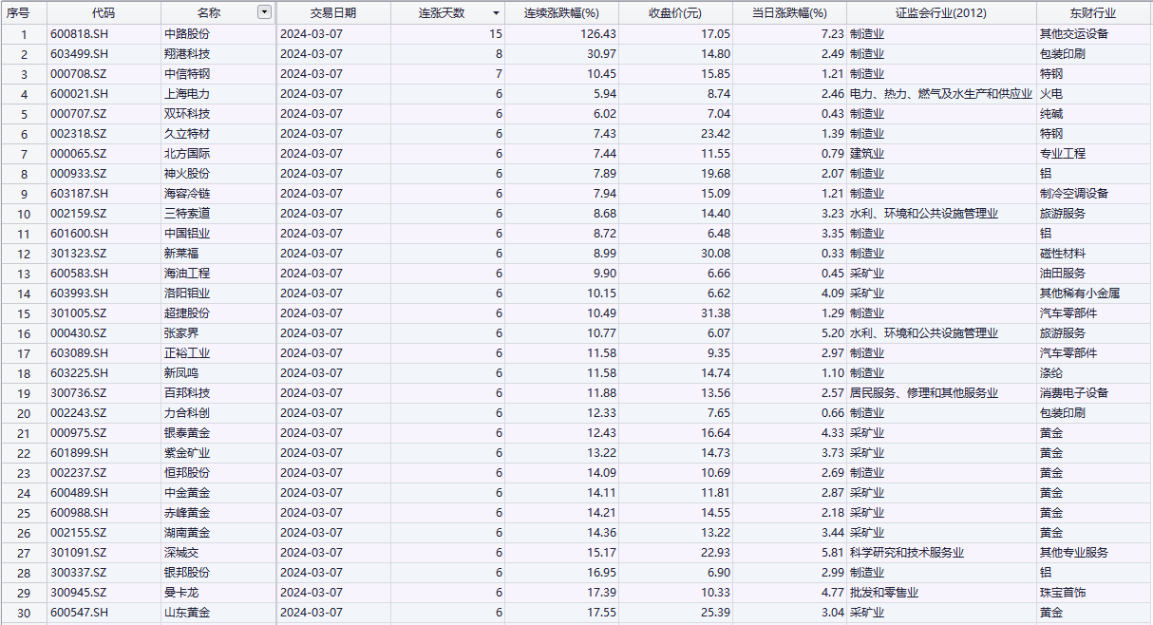Select the 中路股份 stock name cell

[187, 33]
